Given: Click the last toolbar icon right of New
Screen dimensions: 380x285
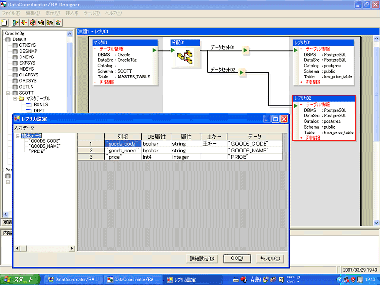Looking at the screenshot, I should (x=58, y=22).
